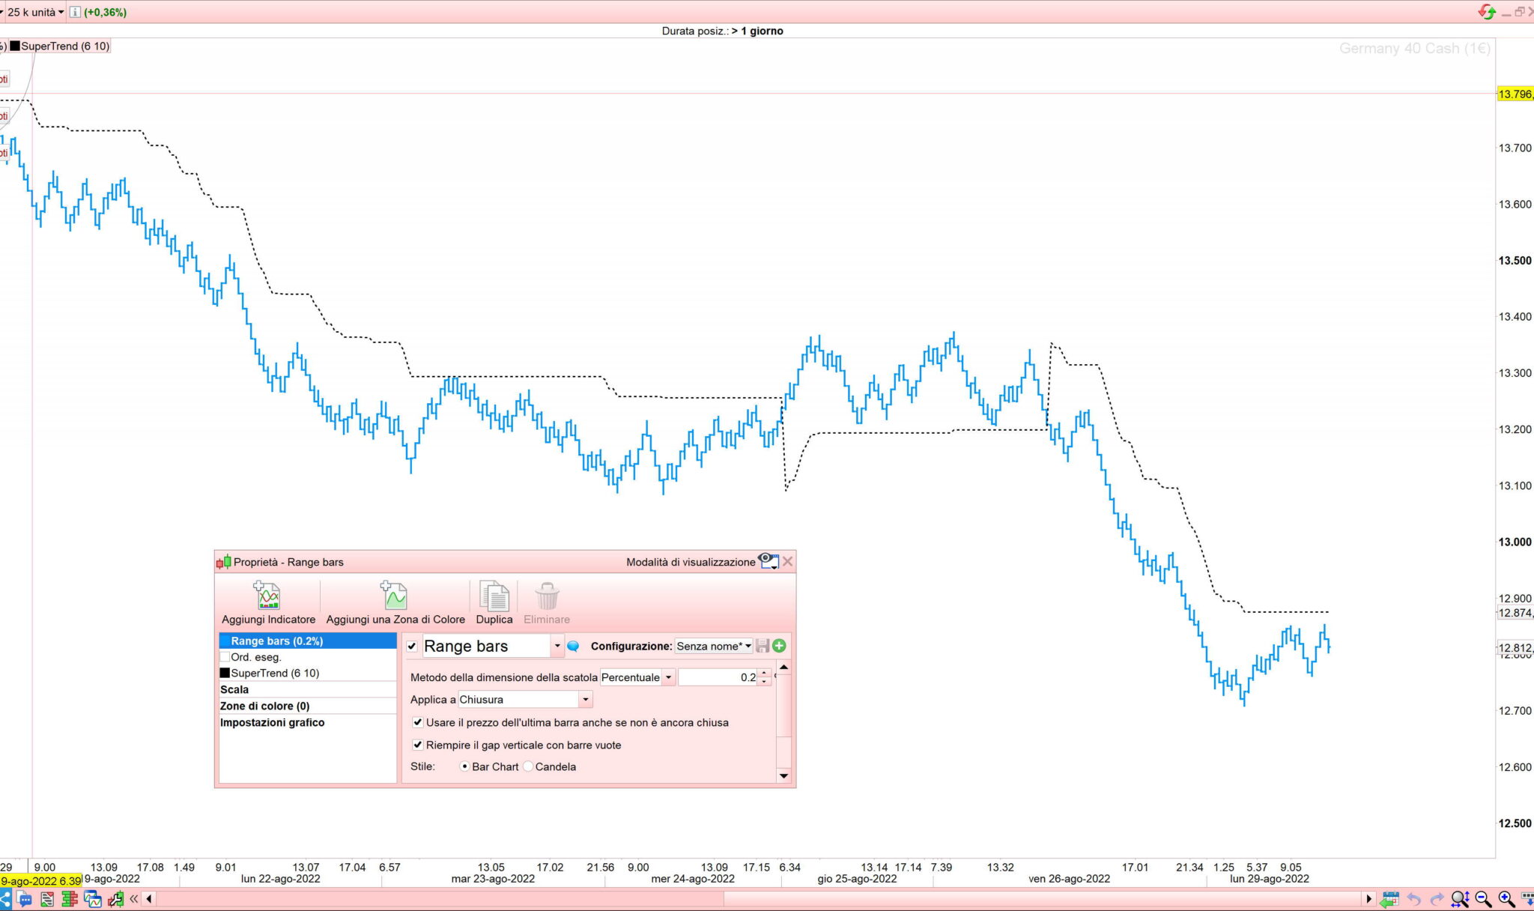The image size is (1534, 911).
Task: Click the green add configuration icon
Action: click(779, 646)
